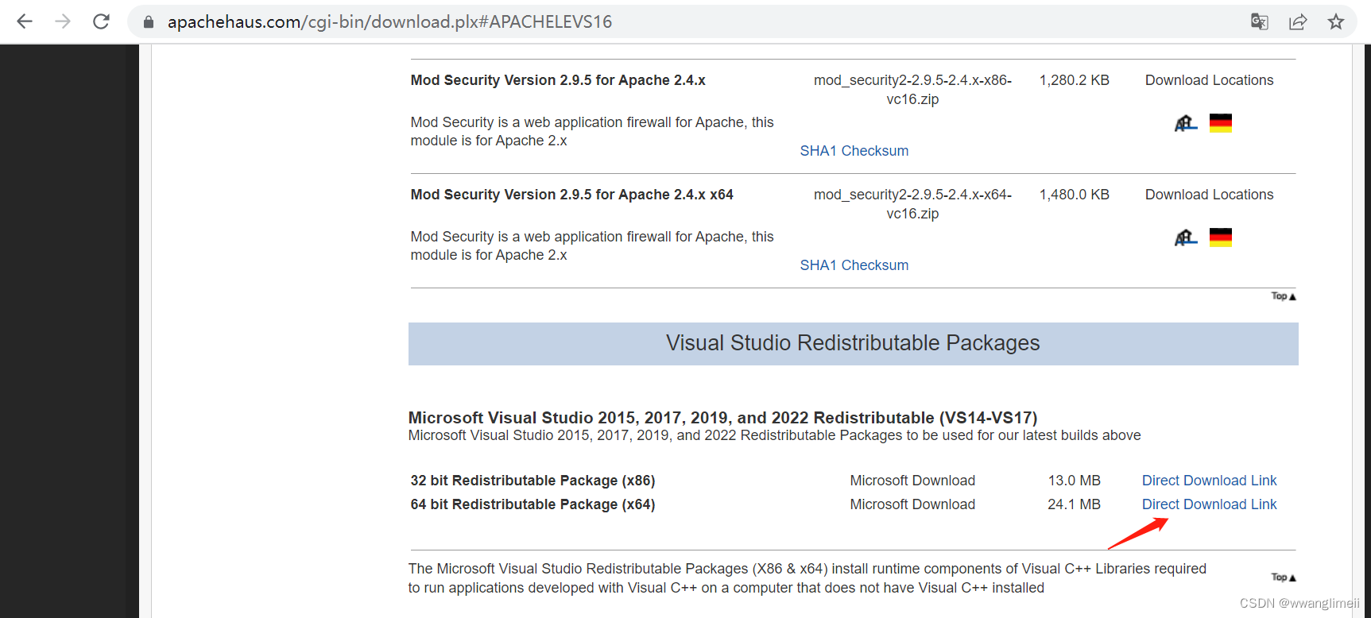
Task: Click Microsoft Download text in 32 bit row
Action: [912, 481]
